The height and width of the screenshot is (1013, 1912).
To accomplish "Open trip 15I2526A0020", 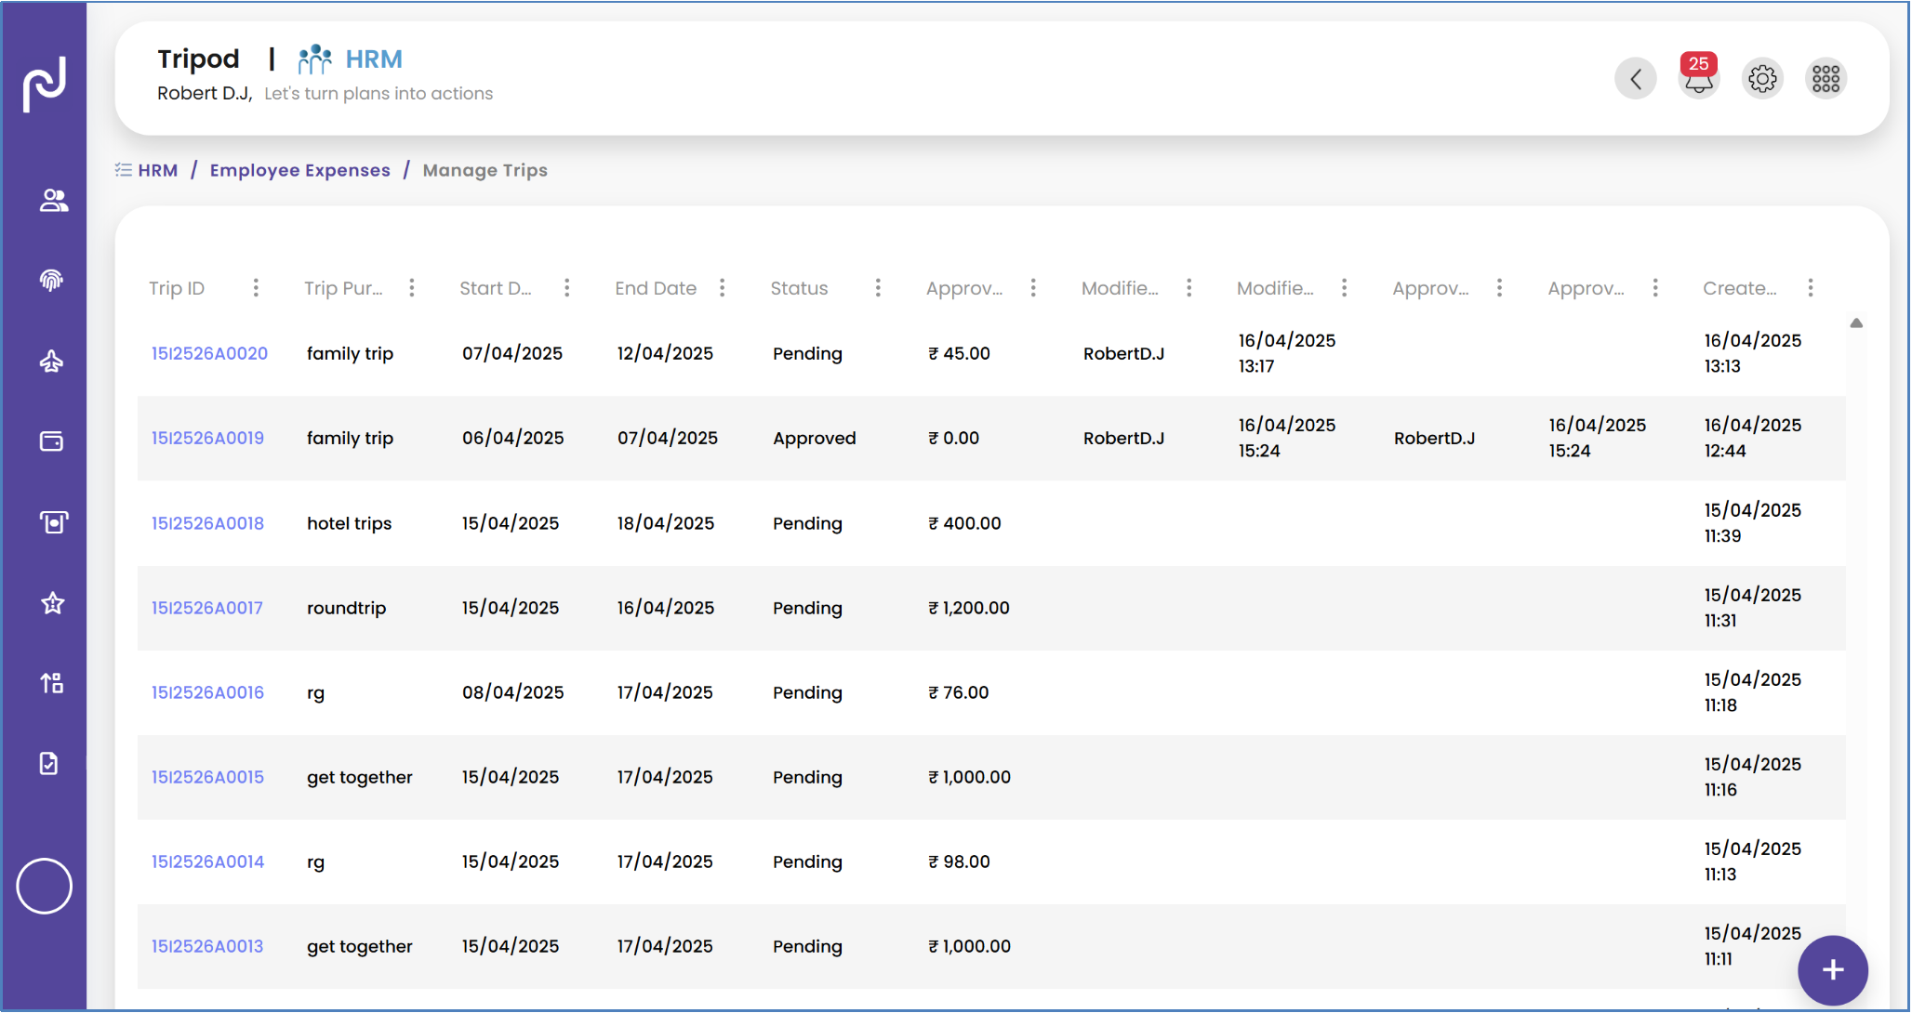I will [209, 353].
